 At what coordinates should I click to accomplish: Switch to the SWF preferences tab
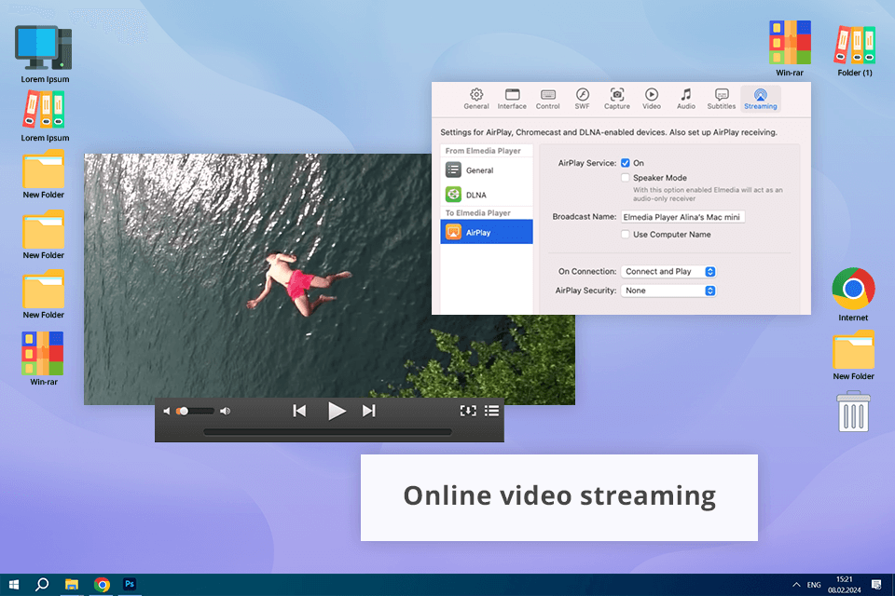click(x=582, y=99)
